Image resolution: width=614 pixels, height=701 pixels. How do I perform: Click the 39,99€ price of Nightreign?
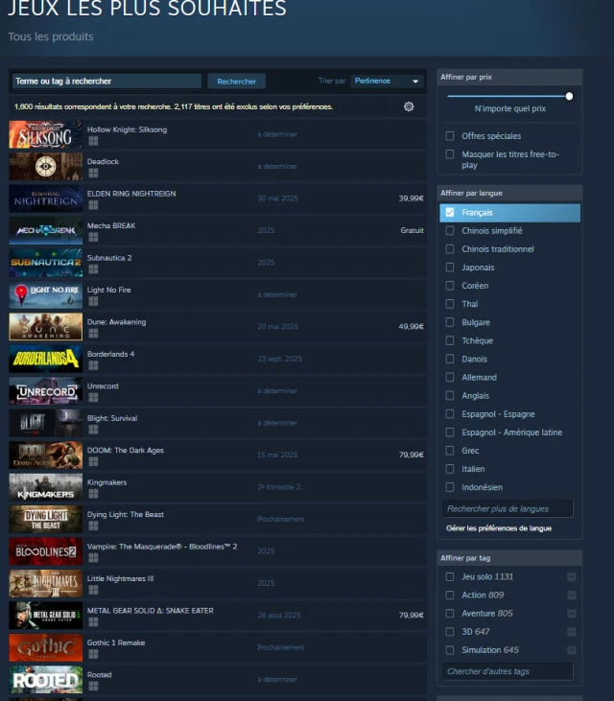[411, 199]
